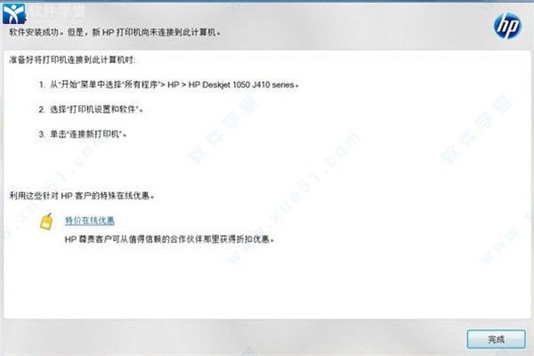Select the header message 软件安装成功
Viewport: 534px width, 356px height.
point(35,32)
